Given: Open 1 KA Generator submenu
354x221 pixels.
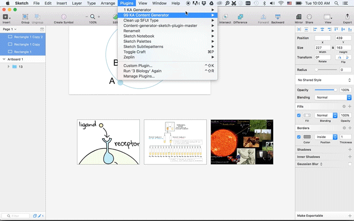Looking at the screenshot, I should [x=167, y=10].
